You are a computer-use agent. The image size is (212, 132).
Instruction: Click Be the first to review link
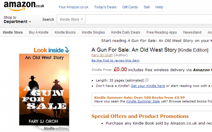click(115, 60)
